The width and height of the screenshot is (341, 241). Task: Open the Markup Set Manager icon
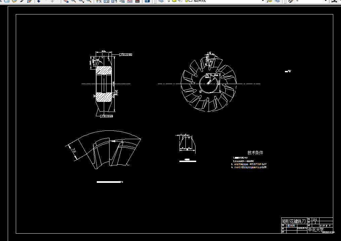129,1
